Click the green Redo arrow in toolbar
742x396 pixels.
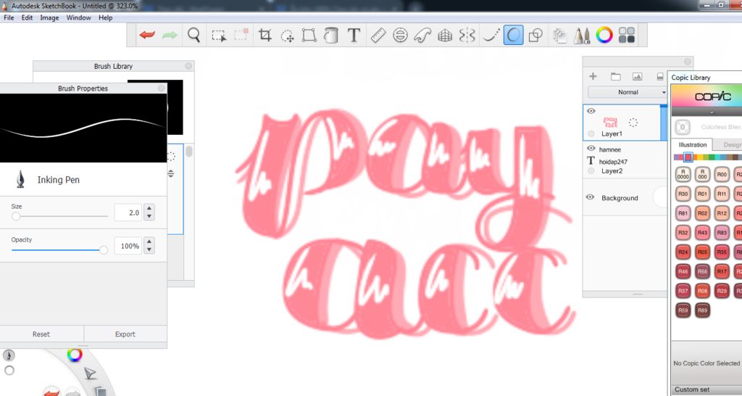[x=170, y=35]
